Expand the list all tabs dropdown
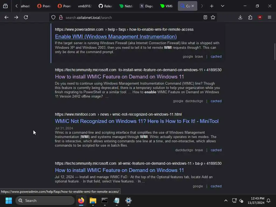This screenshot has height=207, width=276. 222,6
